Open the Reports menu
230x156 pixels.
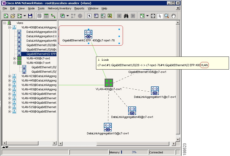coord(79,8)
